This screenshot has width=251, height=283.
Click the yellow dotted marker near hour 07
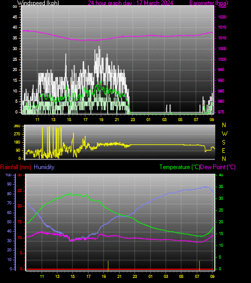(199, 266)
